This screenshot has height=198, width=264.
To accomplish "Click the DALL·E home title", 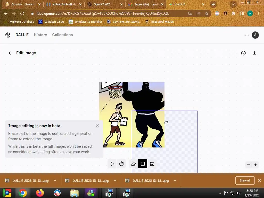I will click(22, 35).
